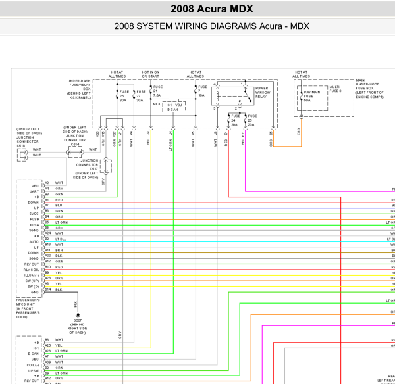Click the FUSE 21 7.5A label
395x384 pixels.
click(158, 91)
